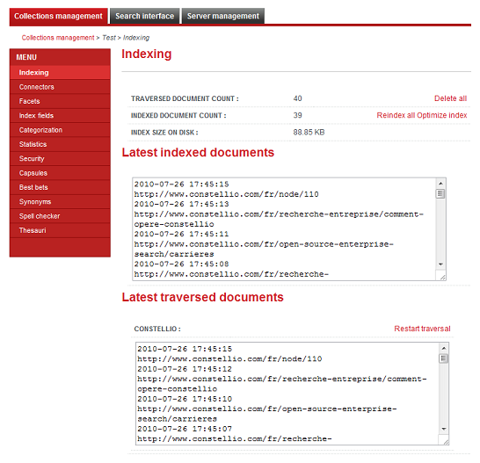
Task: Click the INDEXED DOCUMENT COUNT label
Action: click(x=178, y=115)
